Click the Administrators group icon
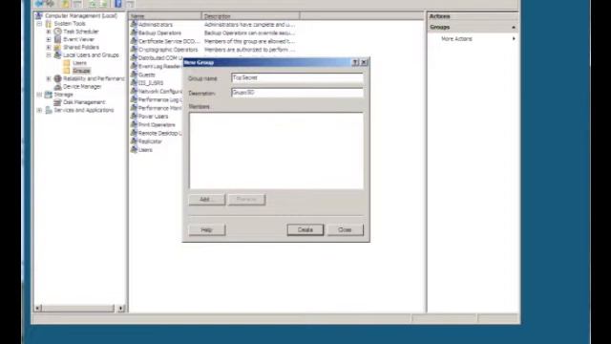 pos(134,24)
